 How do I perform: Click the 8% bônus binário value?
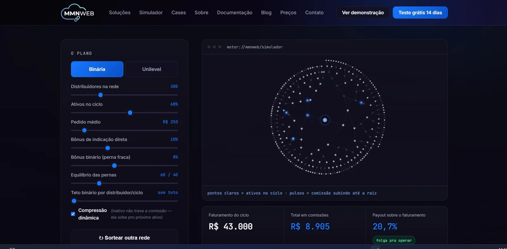pyautogui.click(x=176, y=157)
